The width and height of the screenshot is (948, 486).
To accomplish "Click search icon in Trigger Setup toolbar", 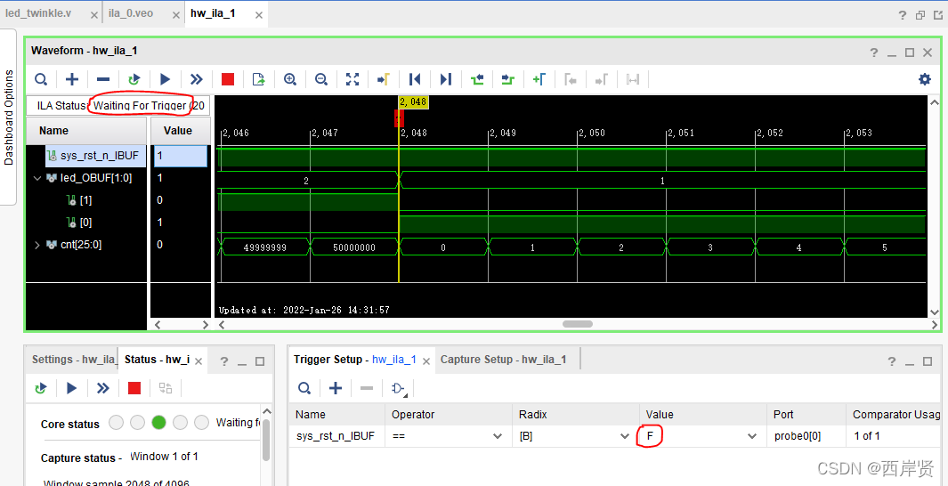I will tap(304, 388).
